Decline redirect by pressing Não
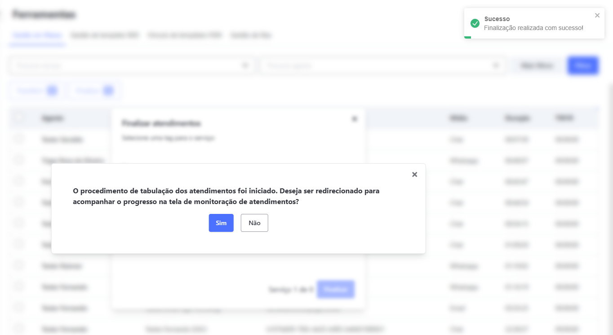Viewport: 613px width, 335px height. 254,223
